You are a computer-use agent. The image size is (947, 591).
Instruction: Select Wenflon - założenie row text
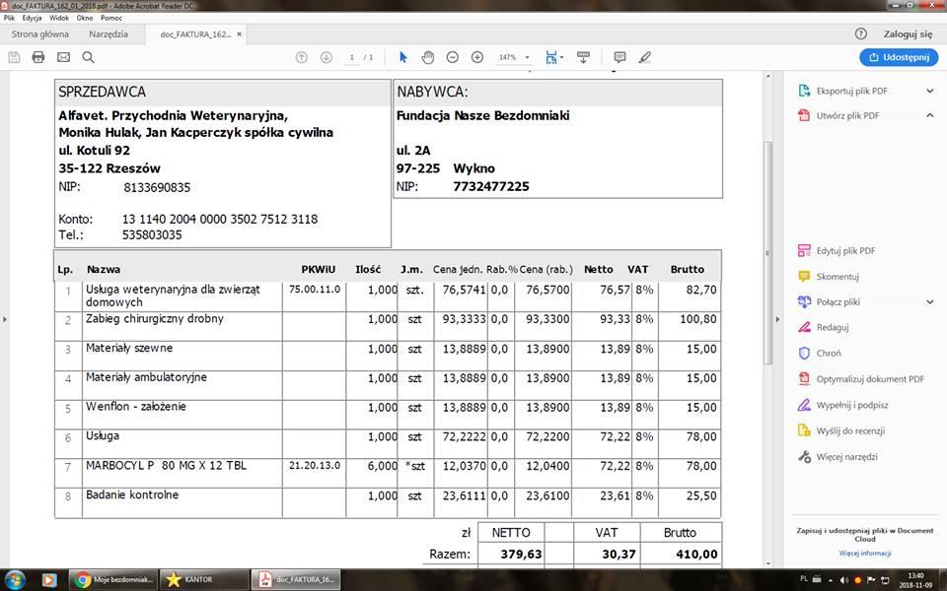click(x=136, y=407)
